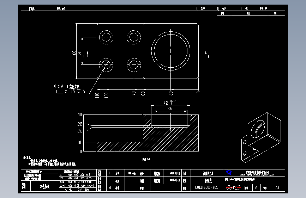Viewport: 306px width, 198px height.
Task: Click the upper-left counterbored hole in top view
Action: (106, 37)
